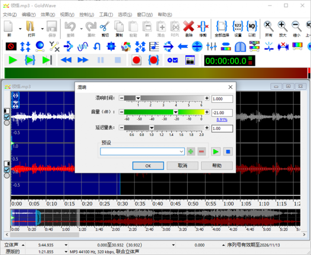Click the 缩小 zoom out magnifier
Viewport: 311px width, 255px height.
pyautogui.click(x=296, y=27)
